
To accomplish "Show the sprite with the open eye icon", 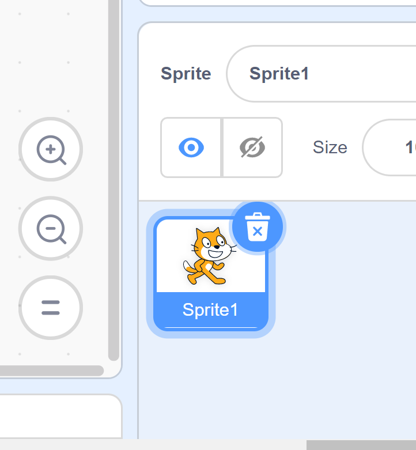I will coord(191,148).
